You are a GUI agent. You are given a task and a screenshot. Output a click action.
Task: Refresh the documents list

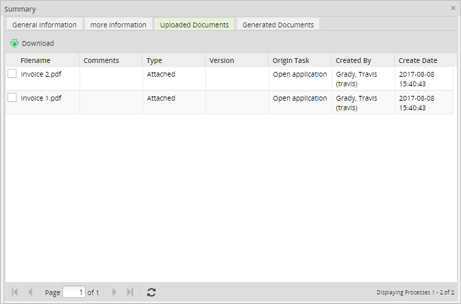(x=151, y=292)
